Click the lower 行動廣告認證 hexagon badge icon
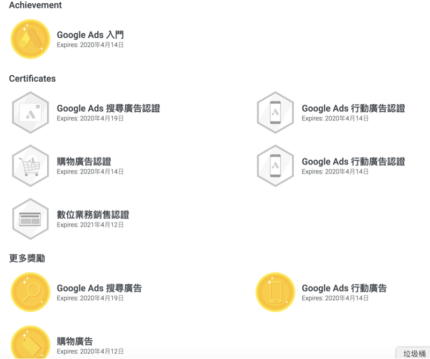The height and width of the screenshot is (359, 430). pyautogui.click(x=275, y=165)
